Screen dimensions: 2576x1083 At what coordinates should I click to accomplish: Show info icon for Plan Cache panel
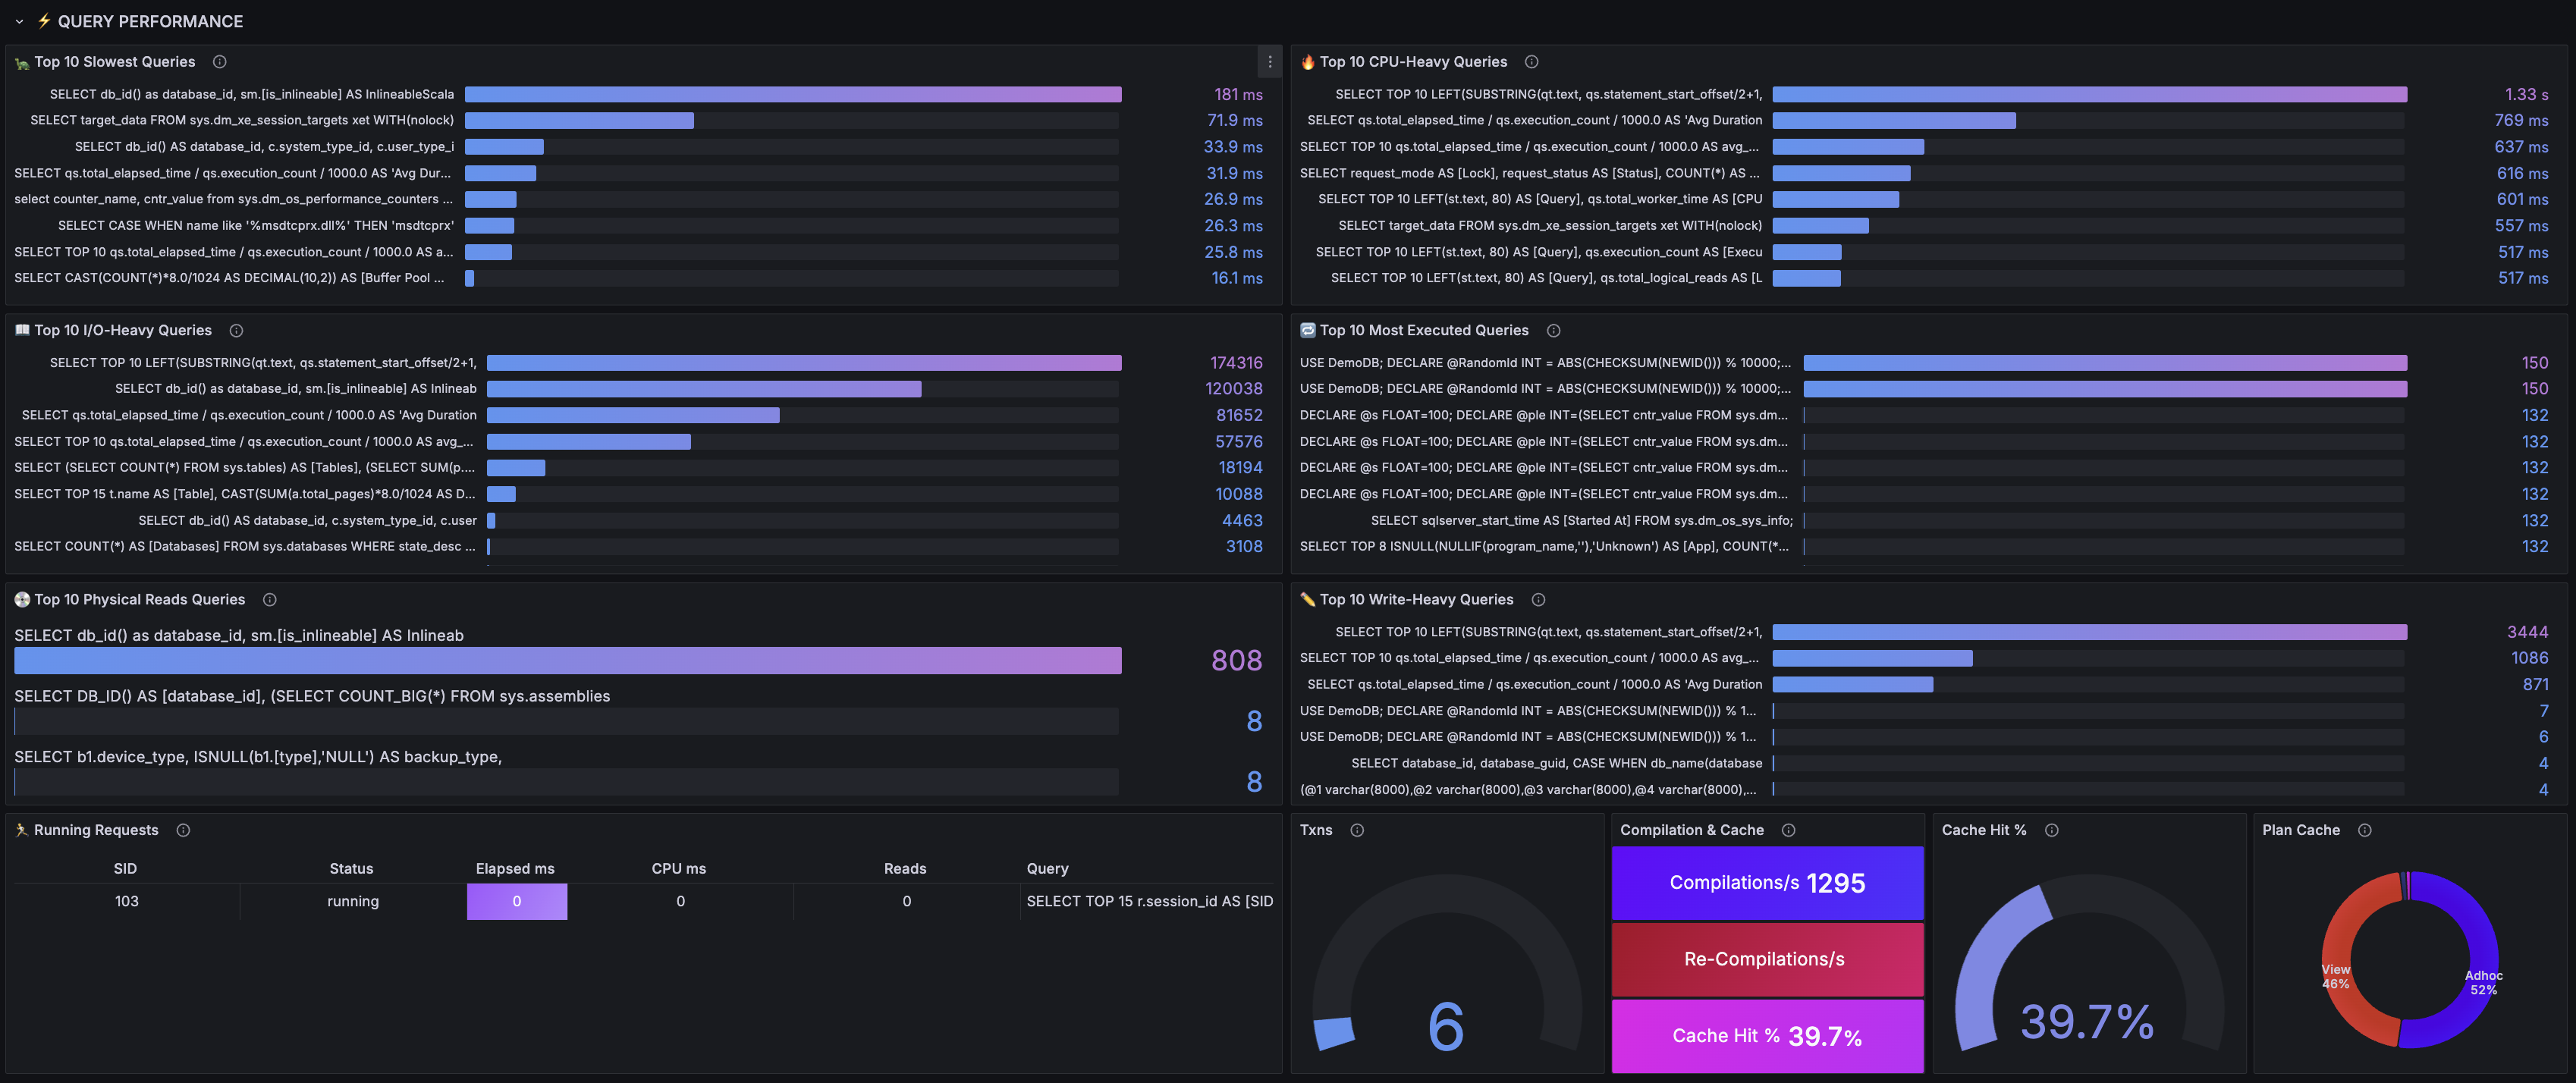coord(2364,830)
